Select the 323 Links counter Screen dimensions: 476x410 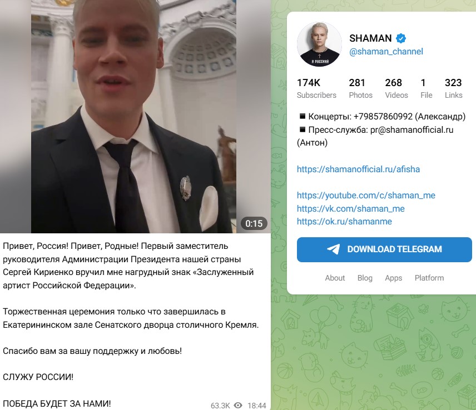pos(454,88)
